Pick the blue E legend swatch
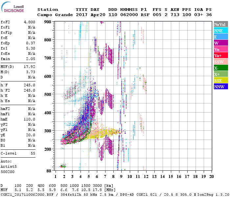This screenshot has height=197, width=230. click(220, 37)
